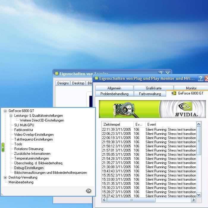
Task: Select event row 21:54:28 3/11/2005
Action: pos(149,159)
